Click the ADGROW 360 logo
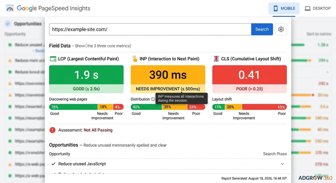This screenshot has width=336, height=183. (x=315, y=178)
